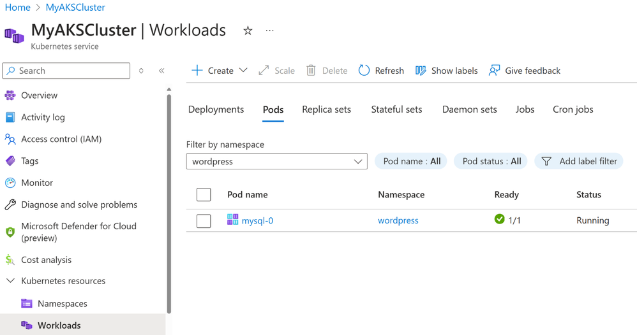Screen dimensions: 637x335
Task: Click the funnel icon in Add label filter
Action: tap(546, 161)
